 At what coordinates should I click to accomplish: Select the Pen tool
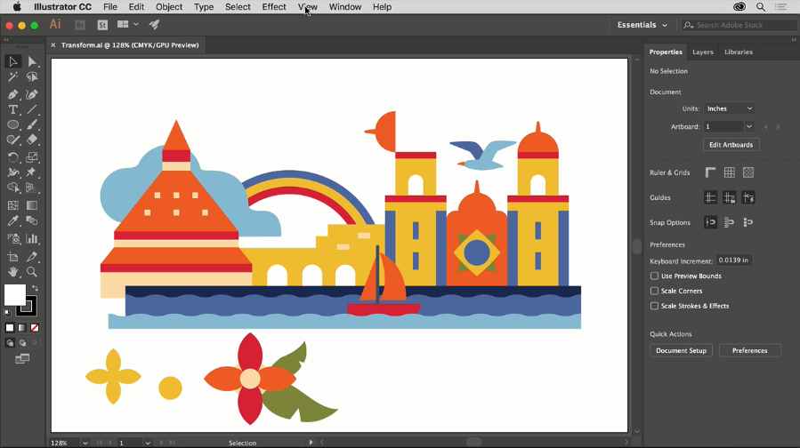(x=12, y=94)
